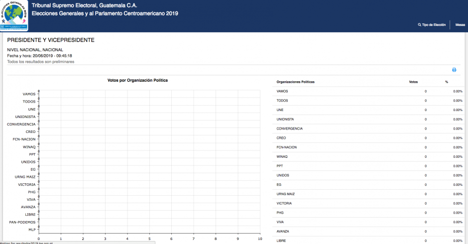Click the Elecciones Generales 2019 logo
468x244 pixels.
click(x=14, y=16)
